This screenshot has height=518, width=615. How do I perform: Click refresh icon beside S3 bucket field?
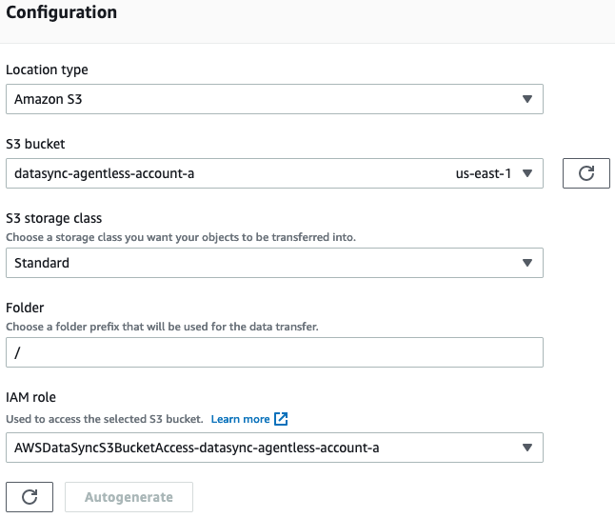click(586, 173)
